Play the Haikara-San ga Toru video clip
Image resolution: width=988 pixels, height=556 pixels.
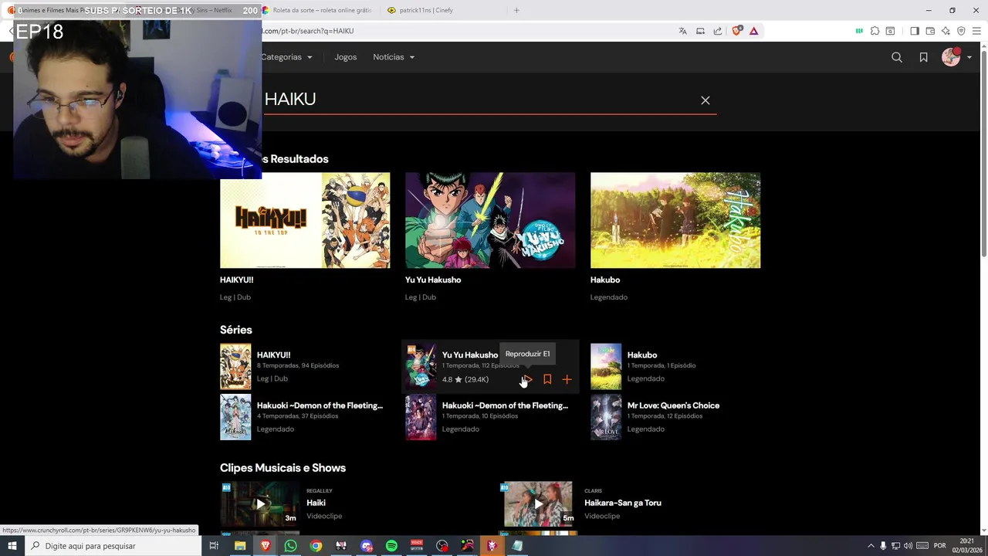pos(538,503)
